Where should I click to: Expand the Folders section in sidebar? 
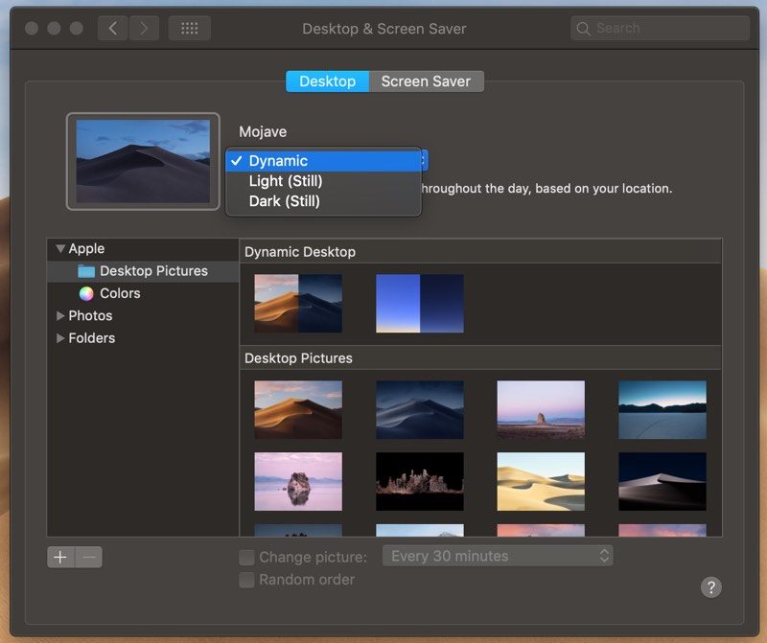pos(60,338)
